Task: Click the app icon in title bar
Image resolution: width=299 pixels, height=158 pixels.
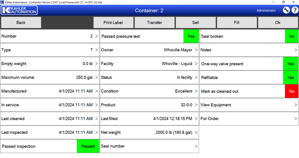Action: (x=2, y=2)
